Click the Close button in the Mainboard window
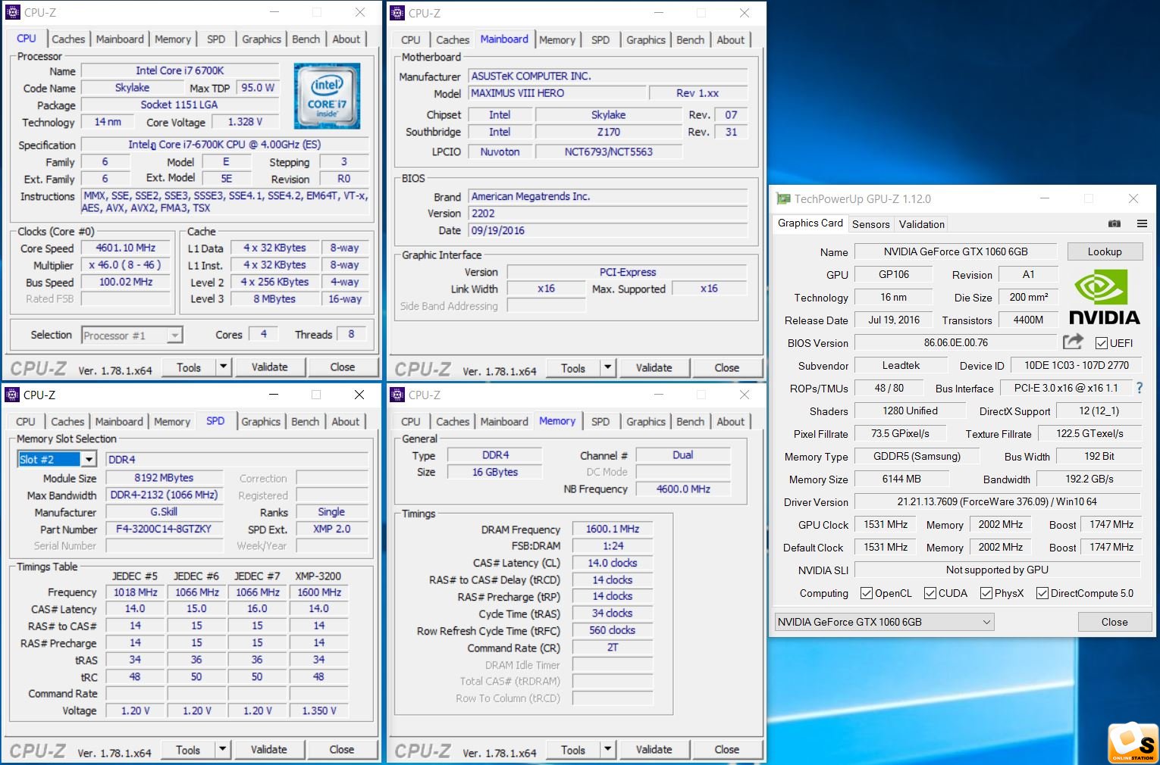 (x=727, y=367)
